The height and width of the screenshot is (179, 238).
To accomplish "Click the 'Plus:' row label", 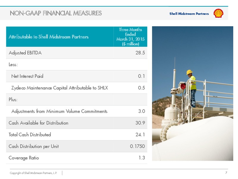I will tap(13, 100).
